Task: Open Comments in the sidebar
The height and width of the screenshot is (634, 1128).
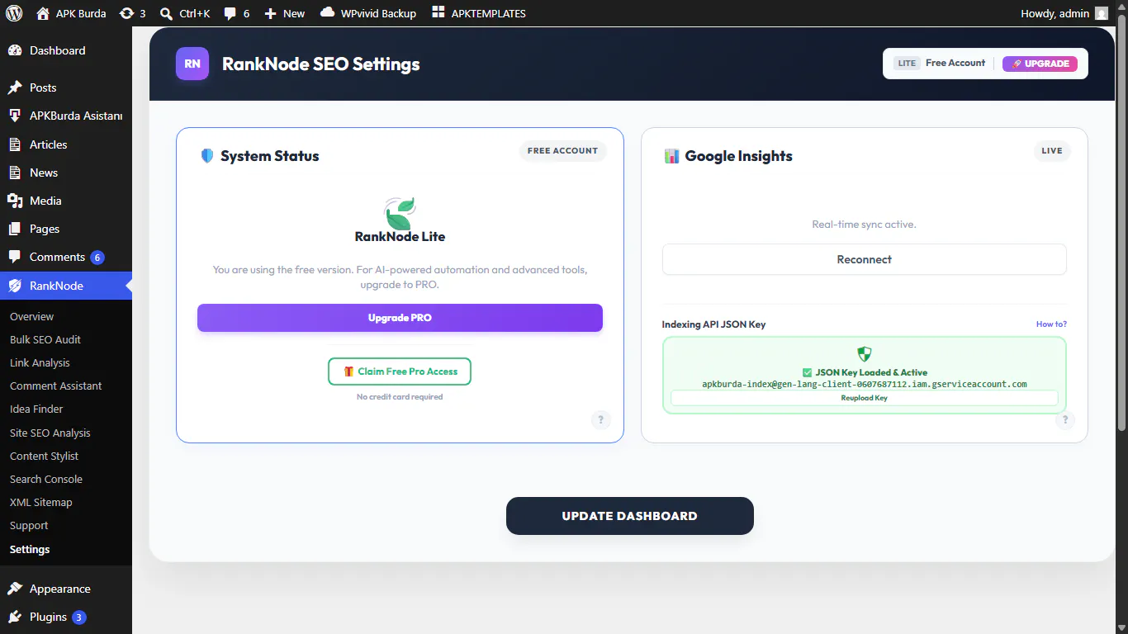Action: click(66, 257)
